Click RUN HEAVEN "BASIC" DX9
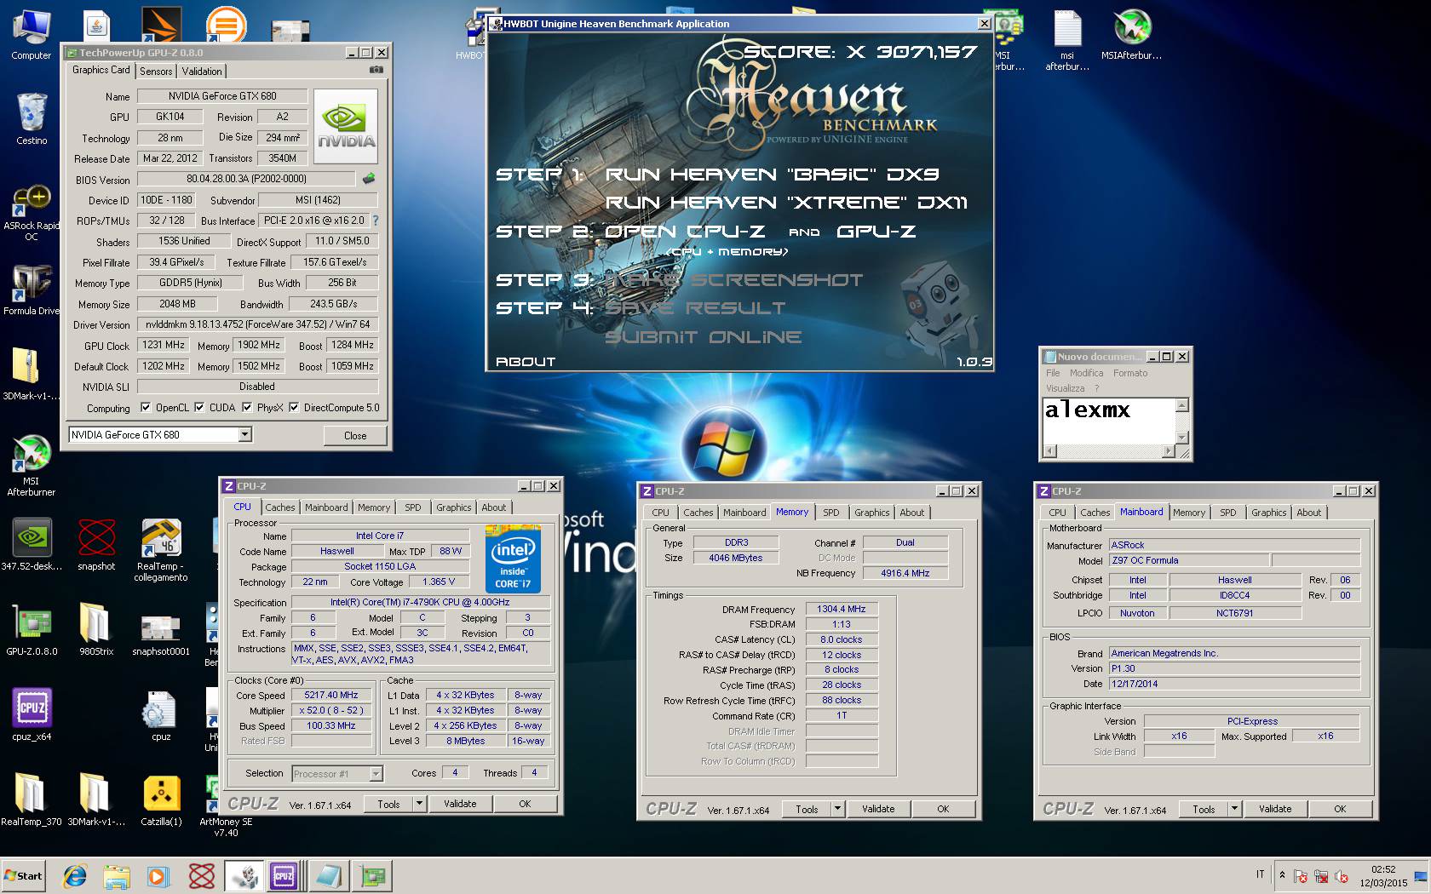 [772, 175]
